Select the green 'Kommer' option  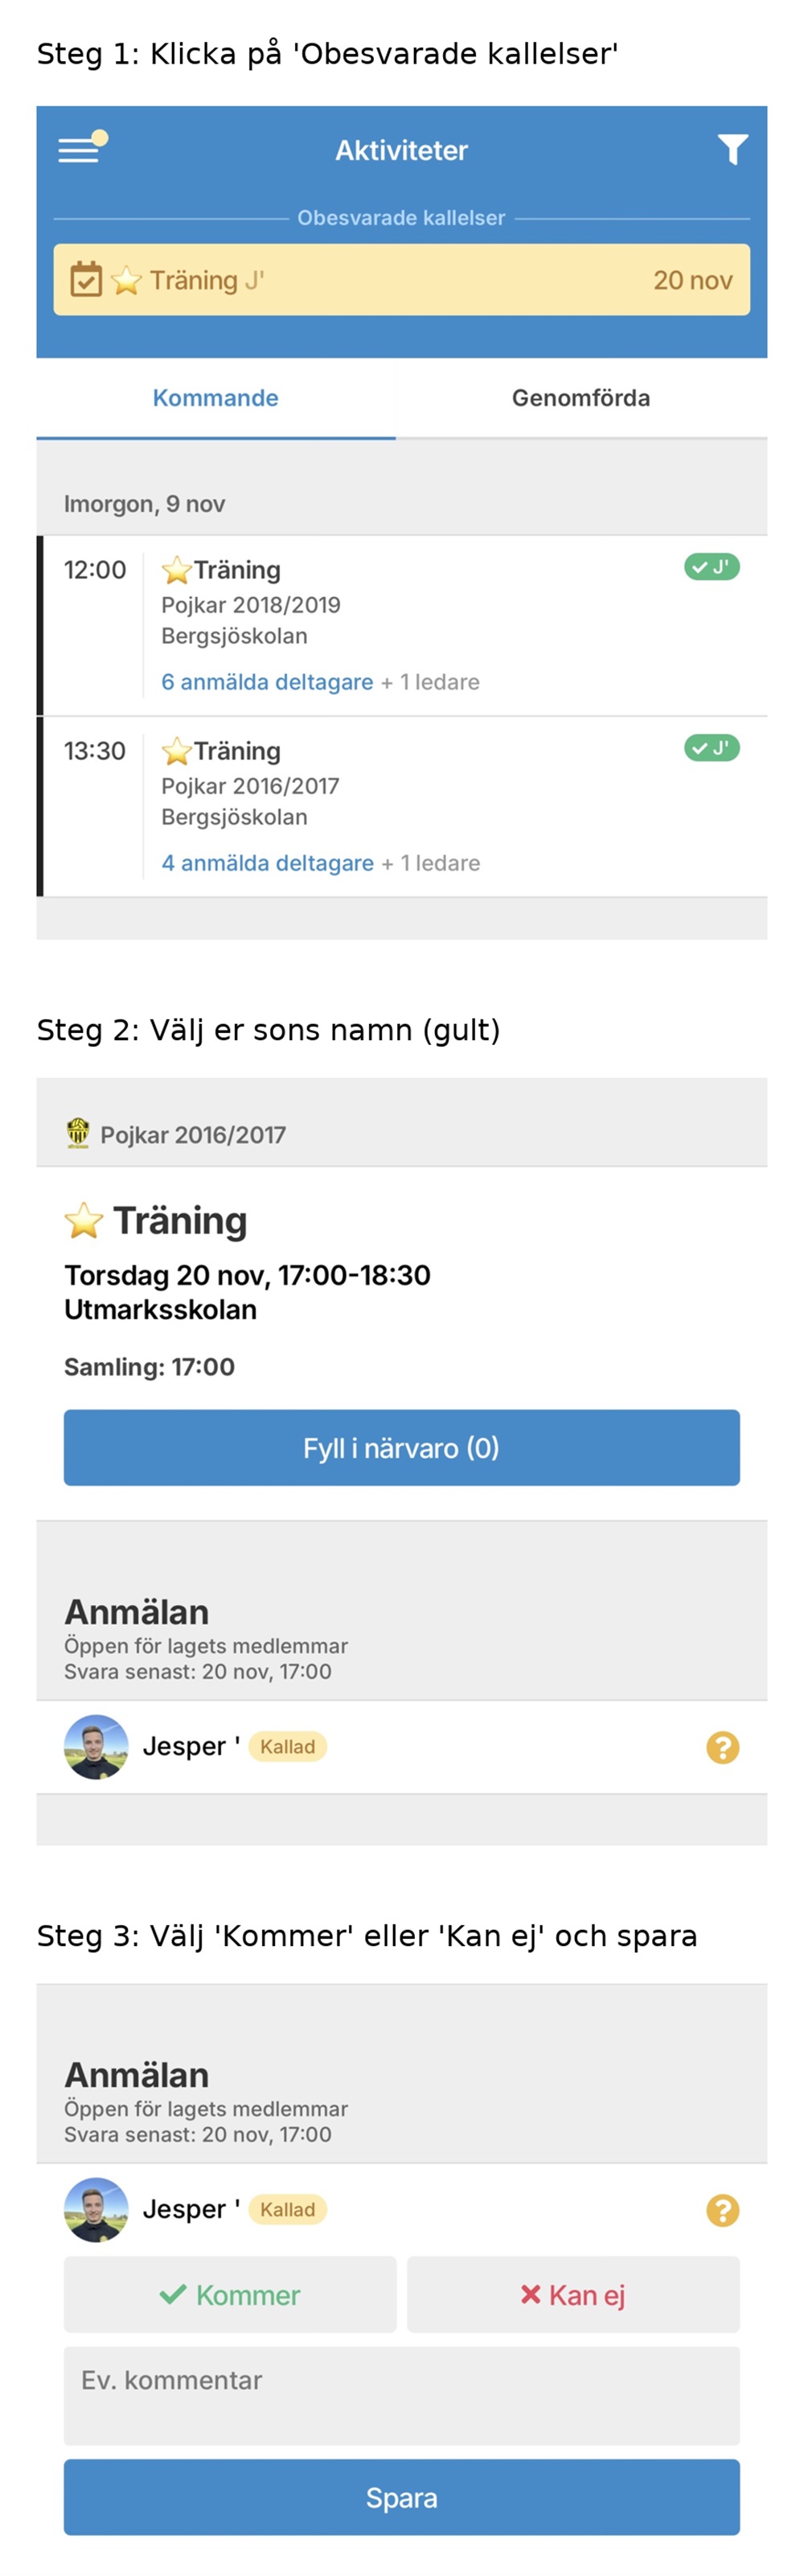[x=230, y=2295]
